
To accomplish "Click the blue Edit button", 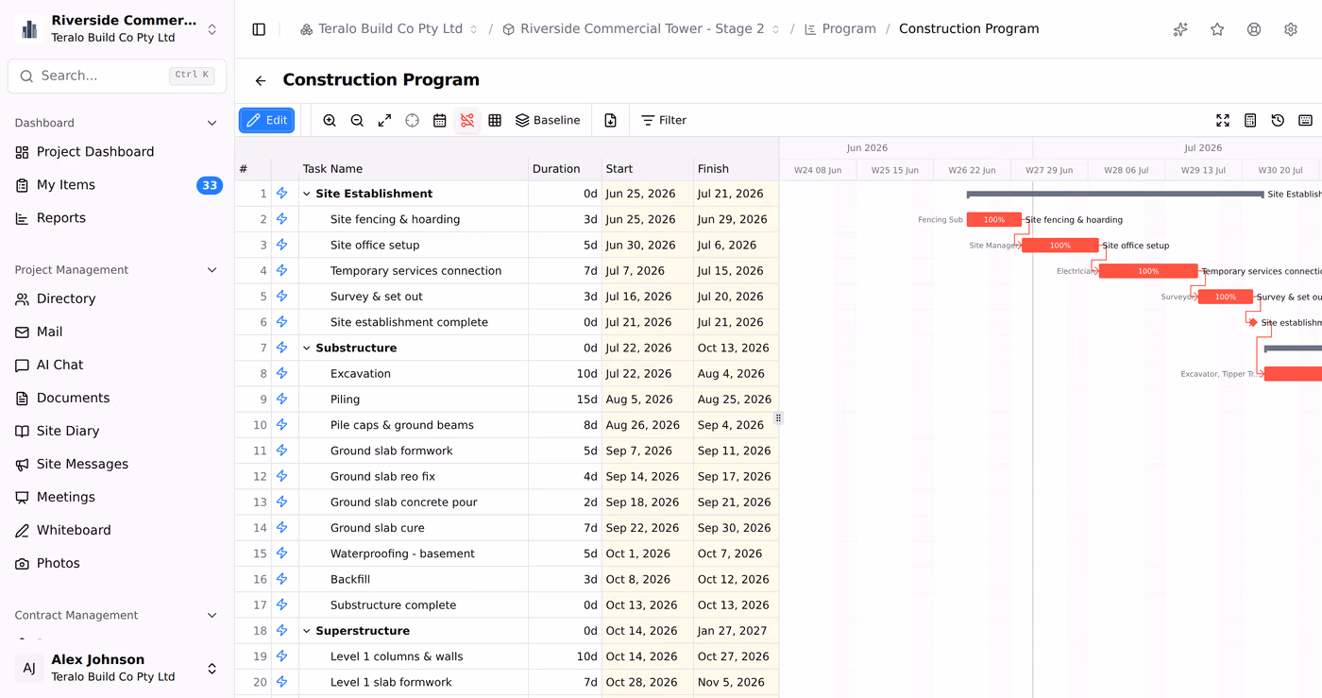I will click(x=266, y=120).
